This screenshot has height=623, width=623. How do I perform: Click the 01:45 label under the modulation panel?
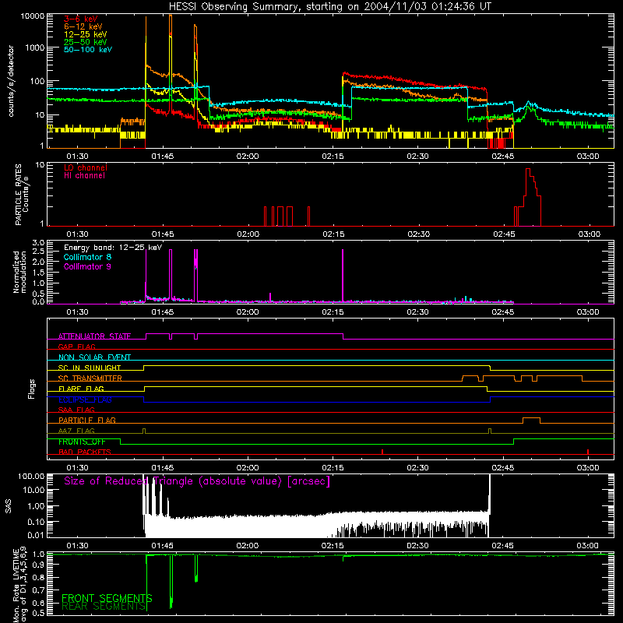163,312
